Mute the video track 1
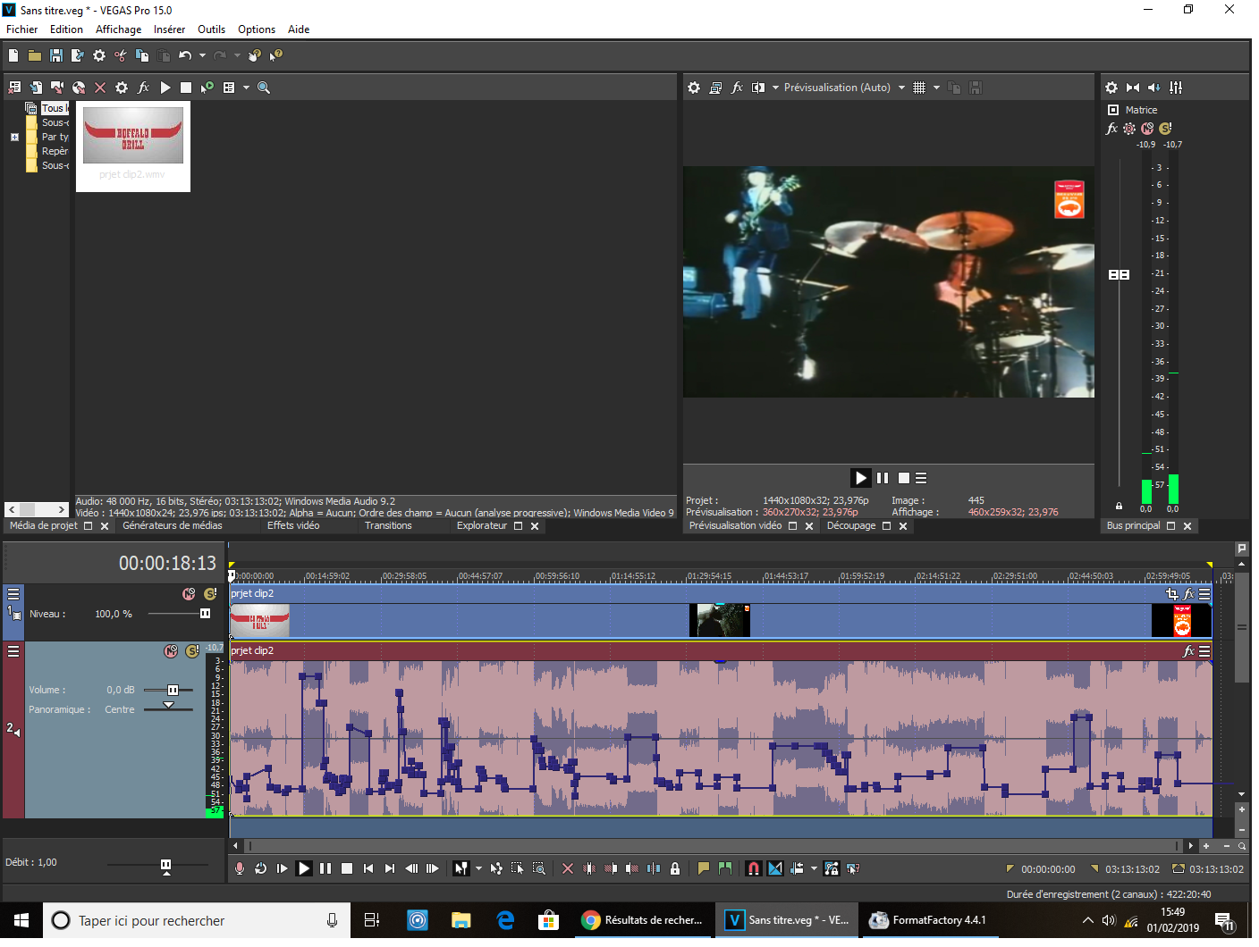The height and width of the screenshot is (947, 1259). coord(189,594)
